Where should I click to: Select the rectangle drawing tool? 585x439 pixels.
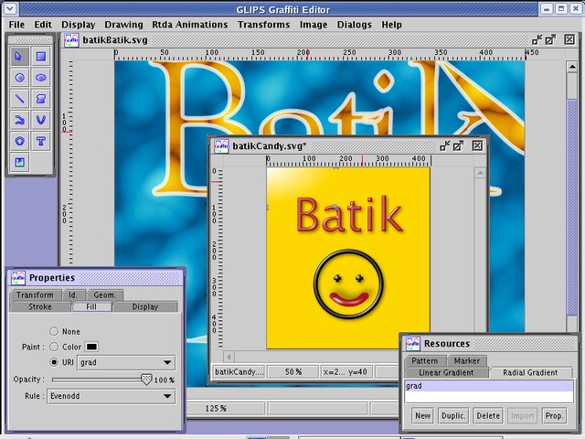point(40,57)
